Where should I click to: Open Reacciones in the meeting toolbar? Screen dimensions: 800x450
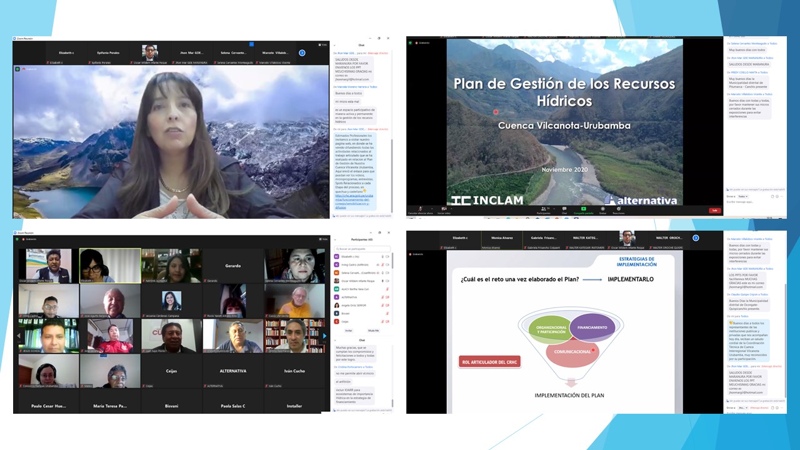(619, 209)
